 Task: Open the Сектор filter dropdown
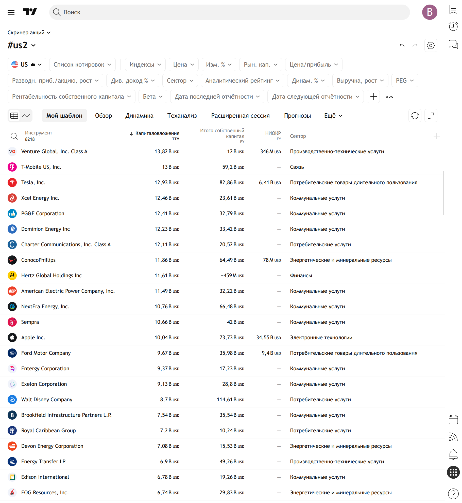pyautogui.click(x=180, y=81)
